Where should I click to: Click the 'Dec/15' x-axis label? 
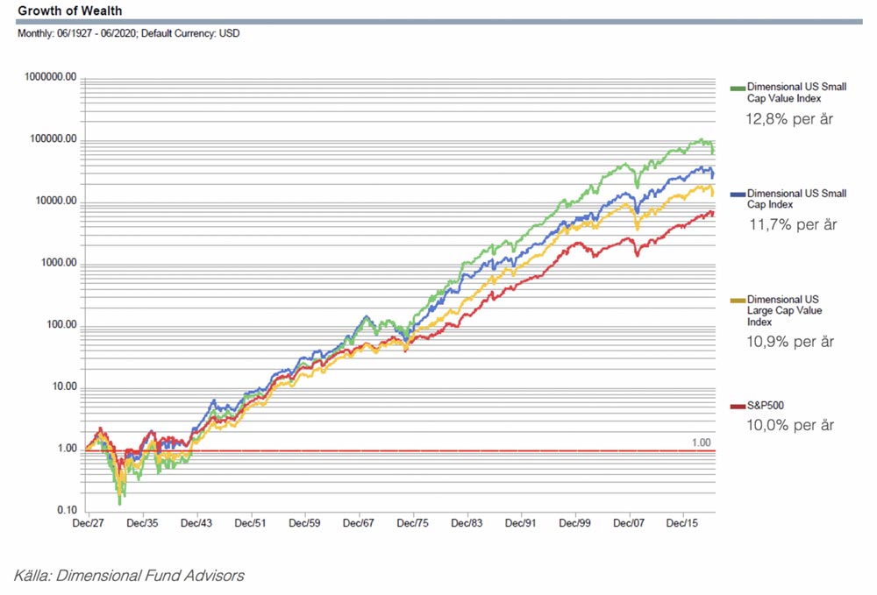click(682, 523)
